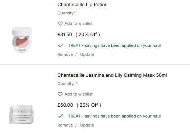Open the Chantecaille Lip Potion title
The width and height of the screenshot is (190, 133).
tap(83, 5)
